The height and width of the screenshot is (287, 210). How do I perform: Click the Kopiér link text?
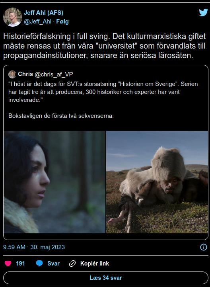tap(95, 264)
